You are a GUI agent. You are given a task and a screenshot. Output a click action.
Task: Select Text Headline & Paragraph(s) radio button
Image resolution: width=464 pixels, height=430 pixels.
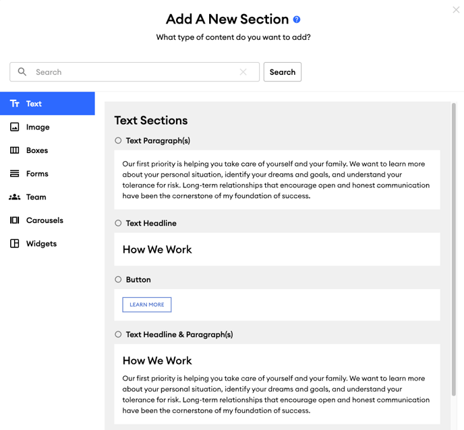pos(118,334)
